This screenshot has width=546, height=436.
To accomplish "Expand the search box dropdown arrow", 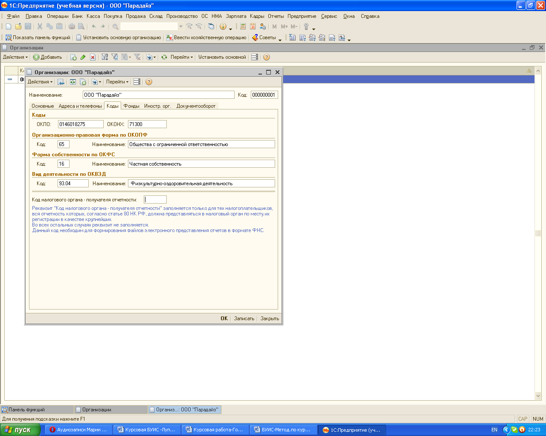I will click(x=181, y=26).
